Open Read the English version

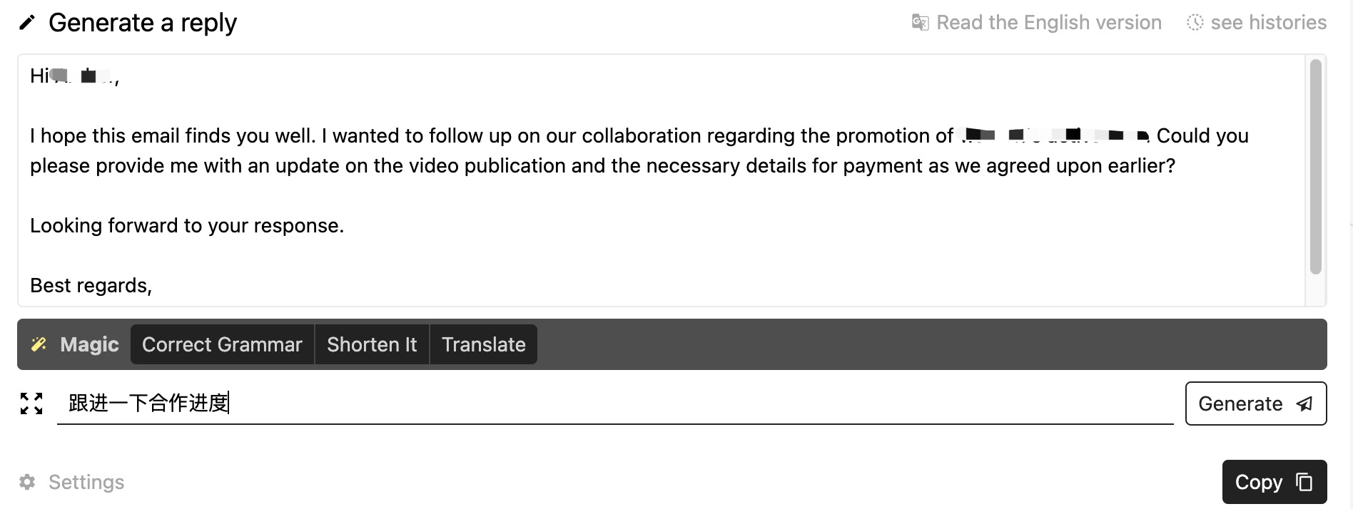pos(1048,23)
